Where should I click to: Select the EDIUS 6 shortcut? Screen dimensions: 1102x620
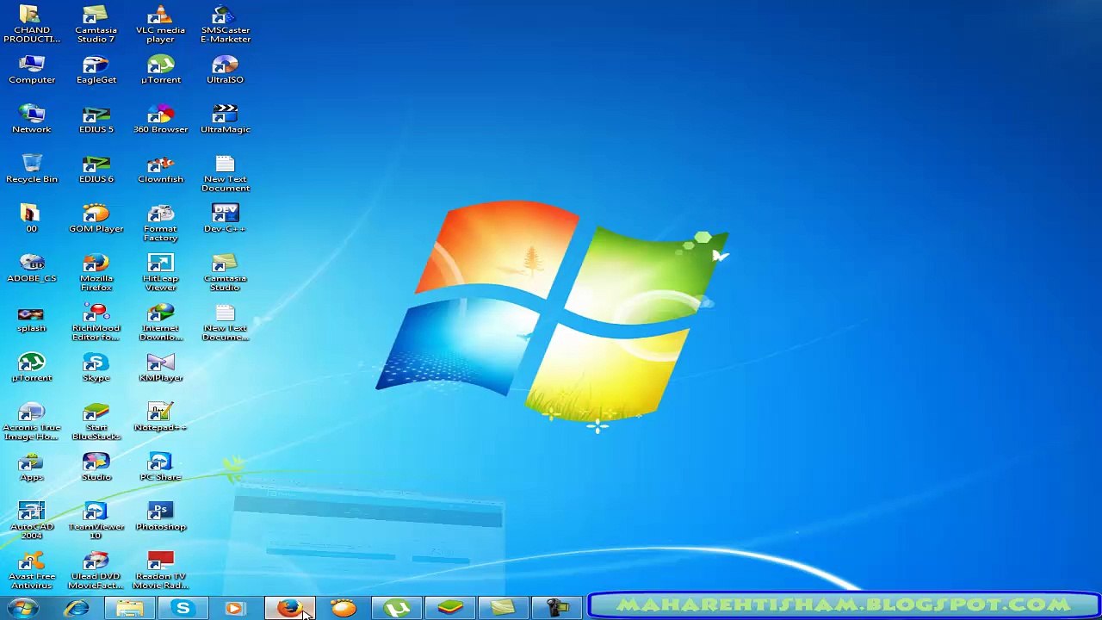coord(96,169)
